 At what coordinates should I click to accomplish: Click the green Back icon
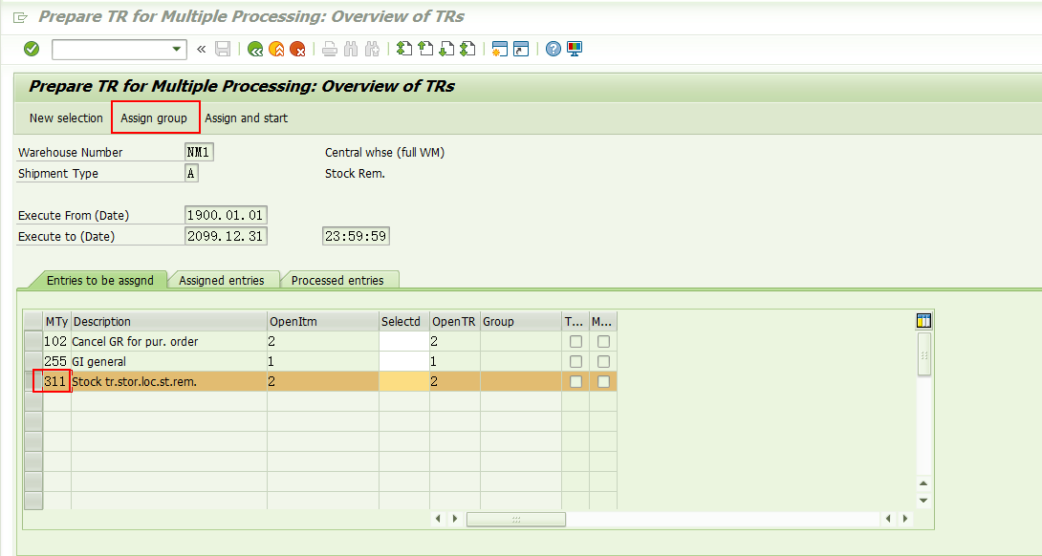(x=255, y=49)
